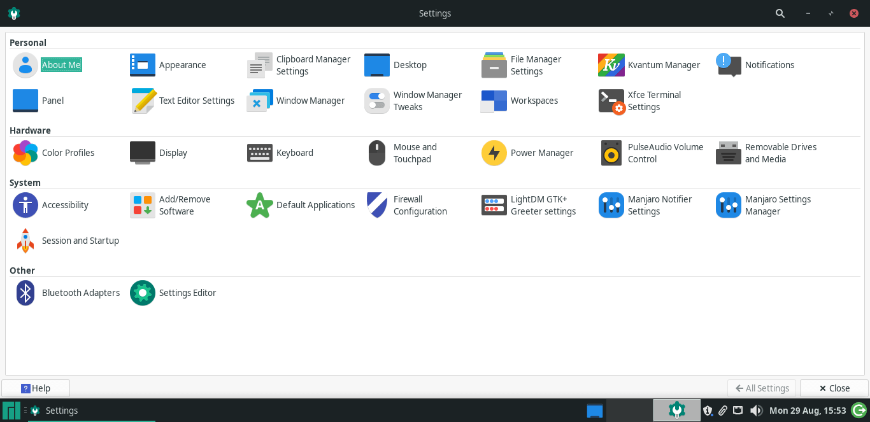Click the volume speaker tray icon
The image size is (870, 422).
coord(757,411)
